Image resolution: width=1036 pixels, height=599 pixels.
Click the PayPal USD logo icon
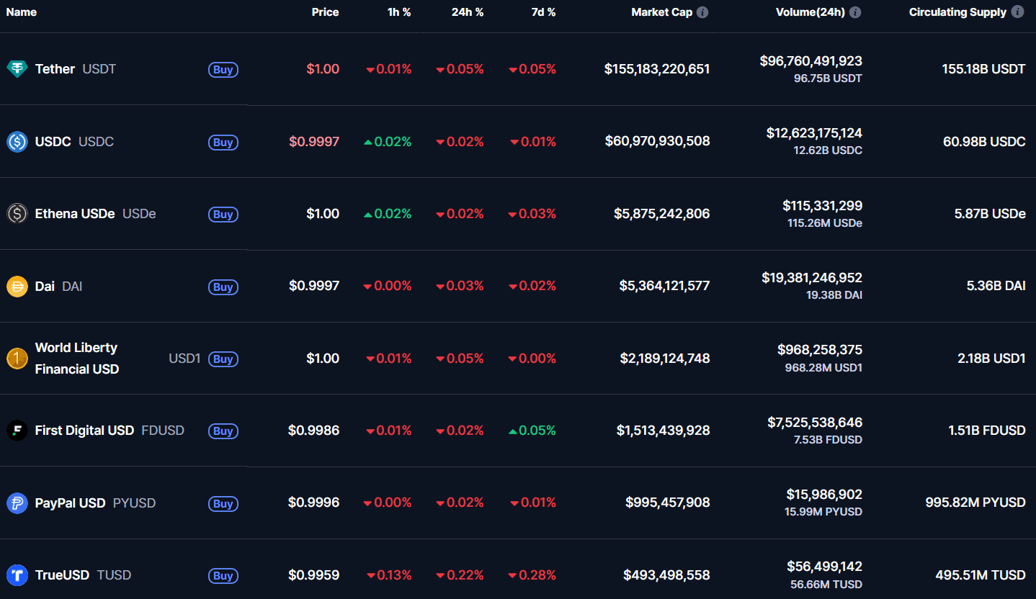coord(17,503)
